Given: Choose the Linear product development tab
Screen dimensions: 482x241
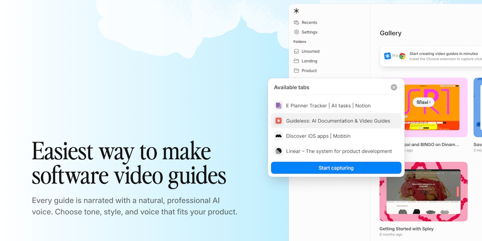Looking at the screenshot, I should tap(336, 151).
